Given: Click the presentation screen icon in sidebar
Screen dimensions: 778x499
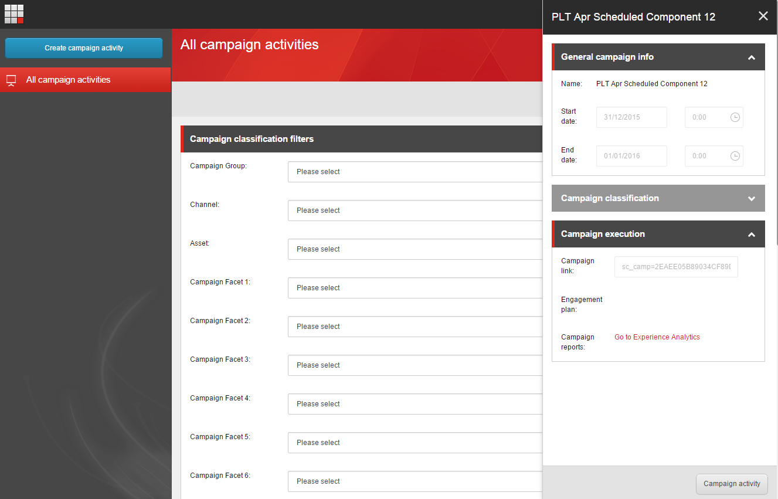Looking at the screenshot, I should [11, 80].
